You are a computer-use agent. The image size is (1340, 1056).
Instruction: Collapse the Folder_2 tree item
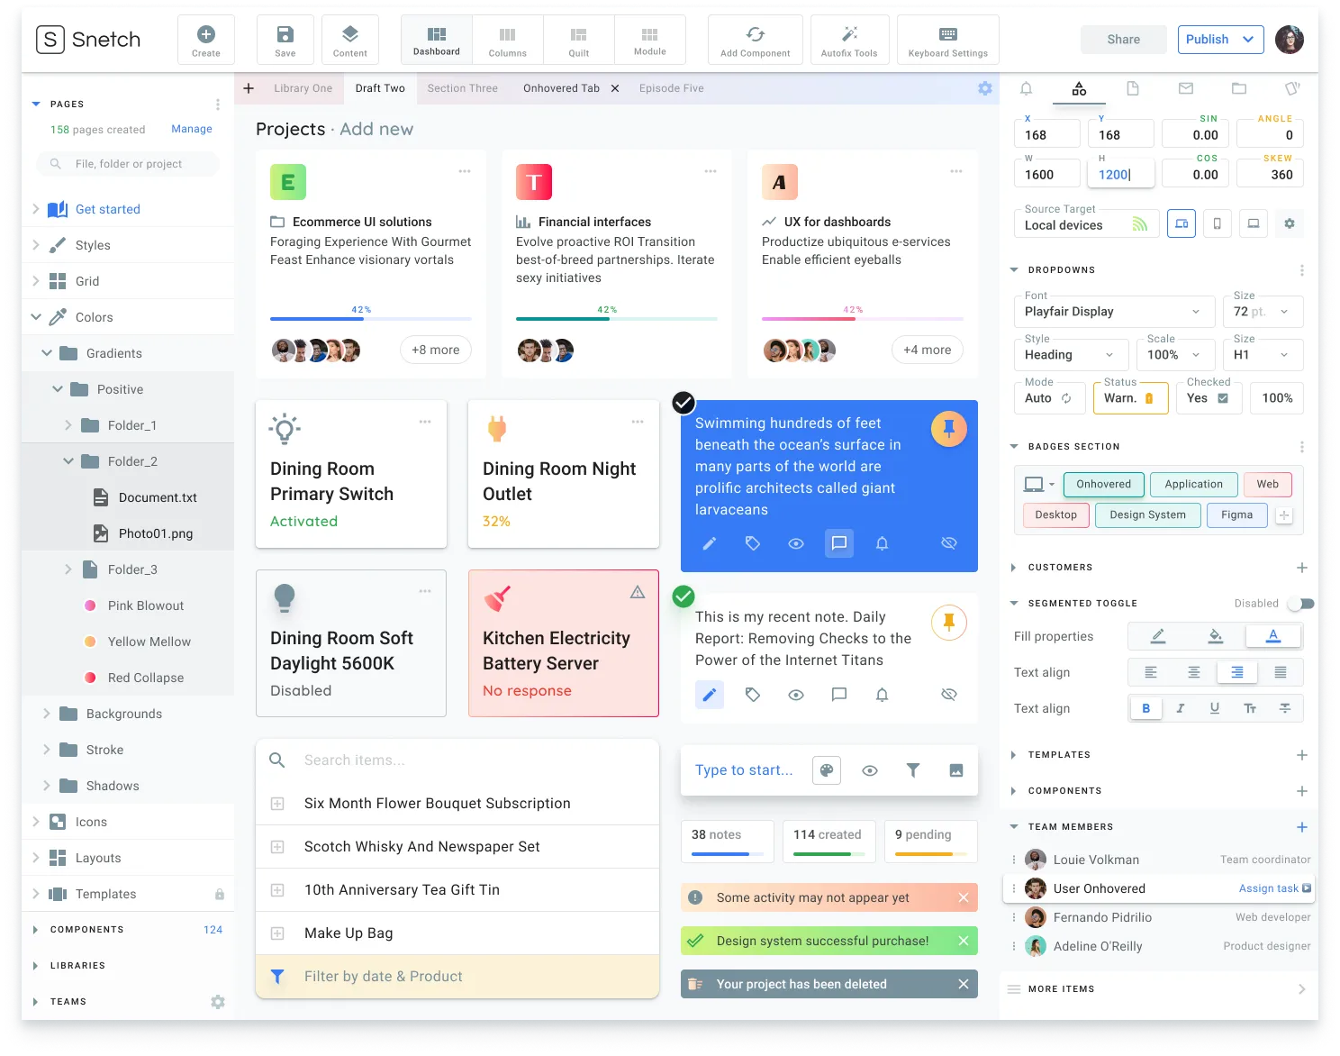click(x=68, y=460)
